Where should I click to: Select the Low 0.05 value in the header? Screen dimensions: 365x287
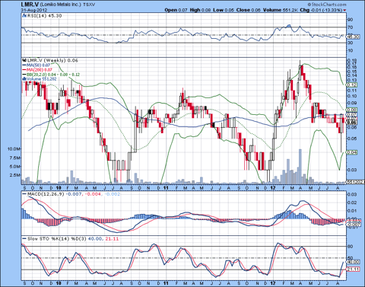tap(224, 10)
